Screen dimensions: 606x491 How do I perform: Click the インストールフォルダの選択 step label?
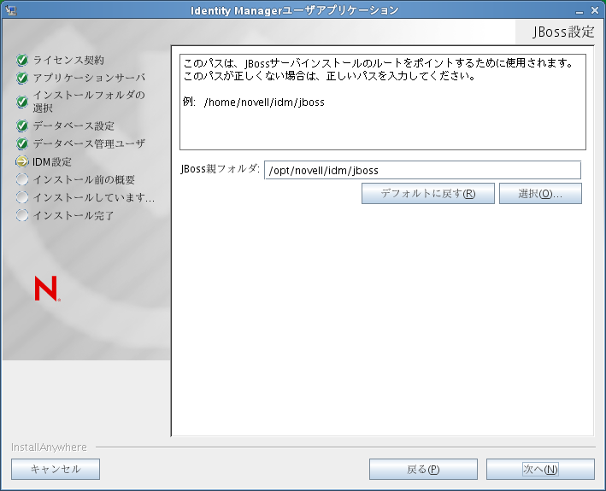pyautogui.click(x=89, y=102)
